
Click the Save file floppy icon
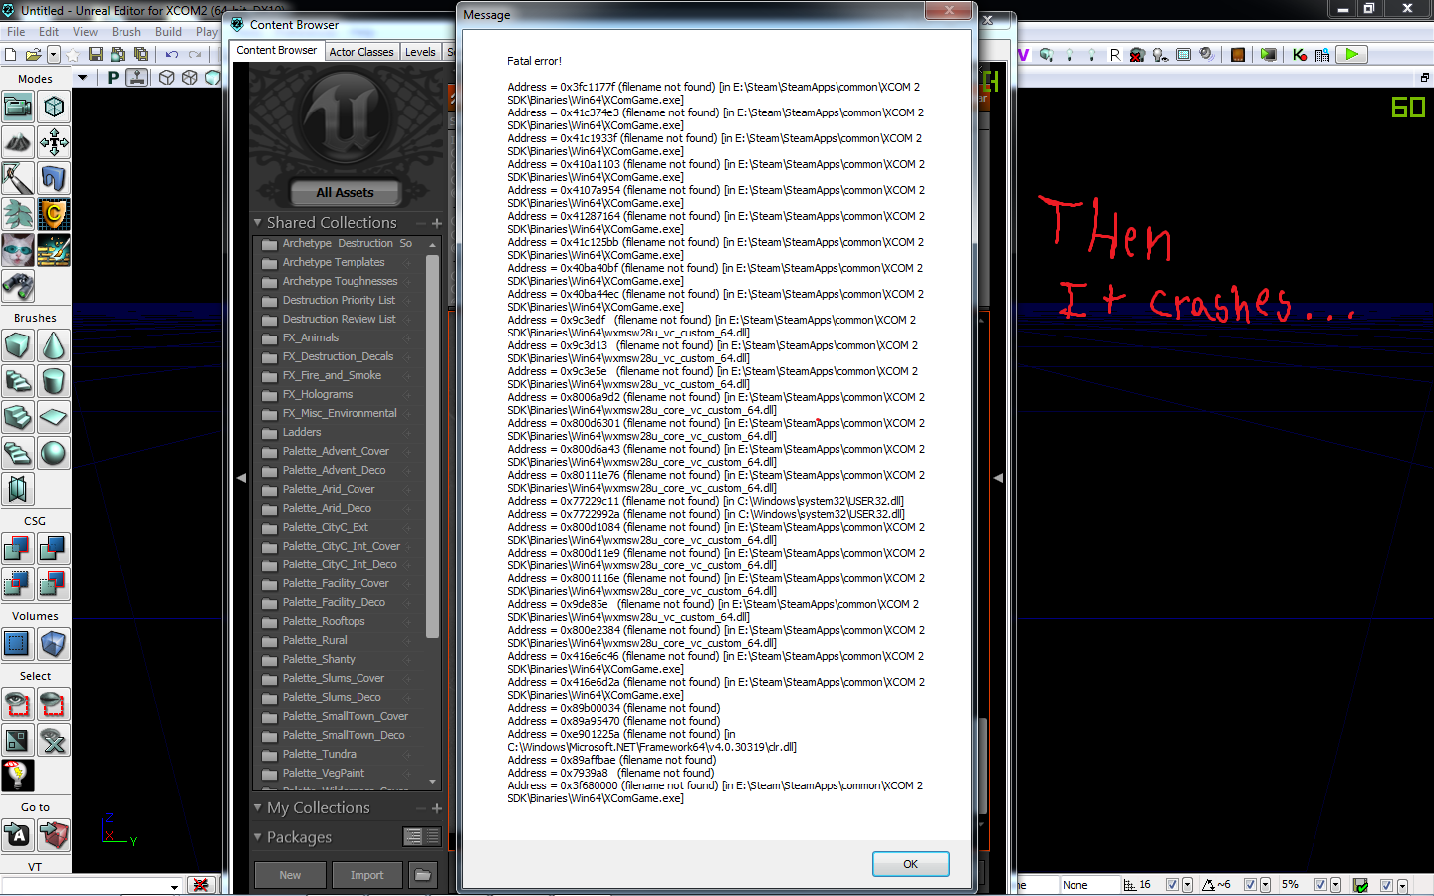tap(96, 54)
